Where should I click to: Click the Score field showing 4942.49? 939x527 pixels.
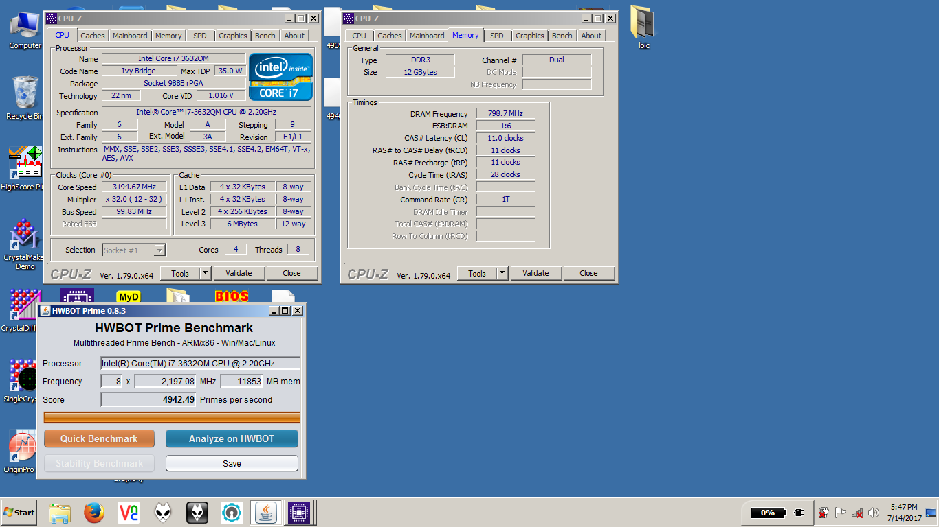148,399
